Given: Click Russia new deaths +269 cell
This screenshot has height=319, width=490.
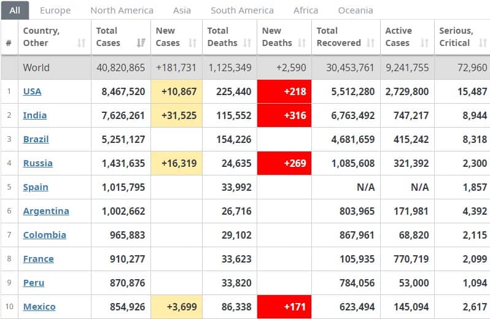Looking at the screenshot, I should pos(284,163).
